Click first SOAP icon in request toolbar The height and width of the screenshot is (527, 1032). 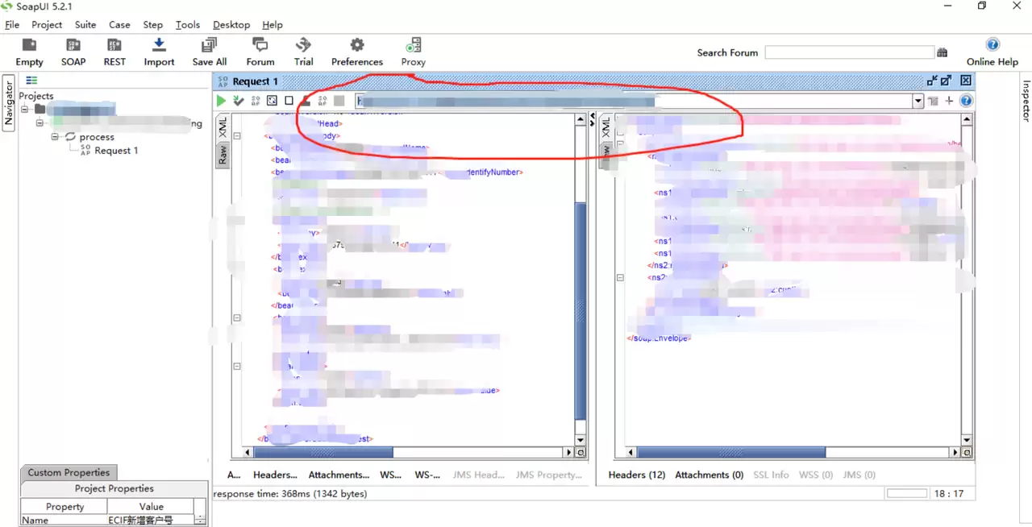pos(256,101)
